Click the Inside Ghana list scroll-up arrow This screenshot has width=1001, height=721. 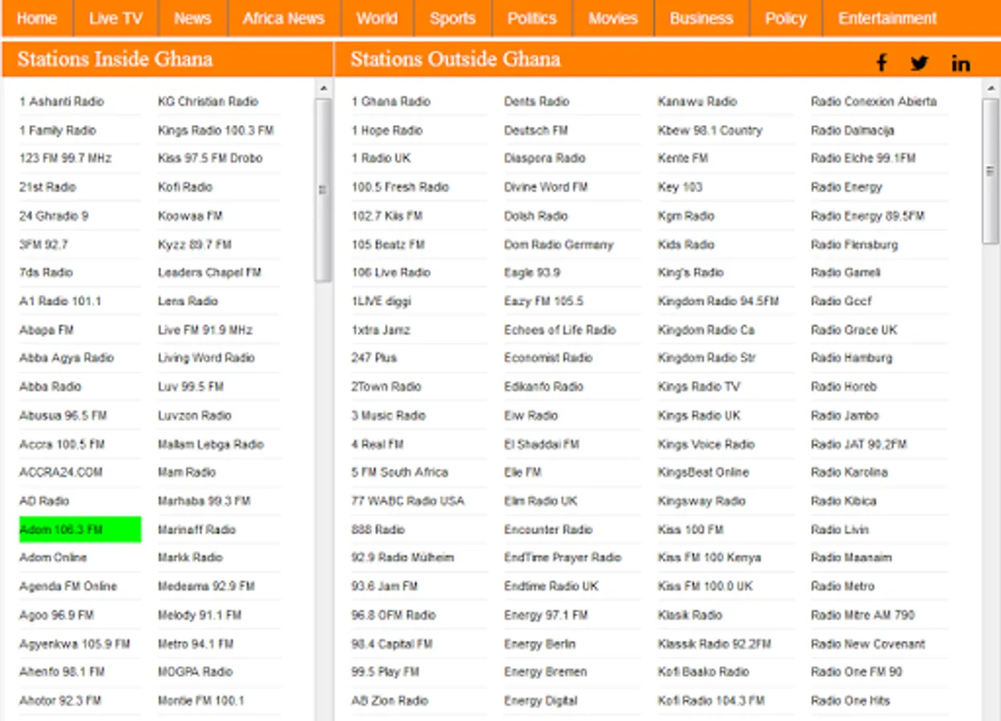(323, 88)
